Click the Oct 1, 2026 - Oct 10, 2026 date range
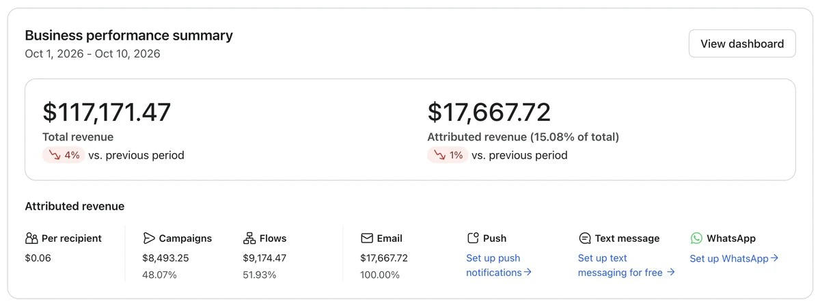Image resolution: width=820 pixels, height=304 pixels. [93, 53]
